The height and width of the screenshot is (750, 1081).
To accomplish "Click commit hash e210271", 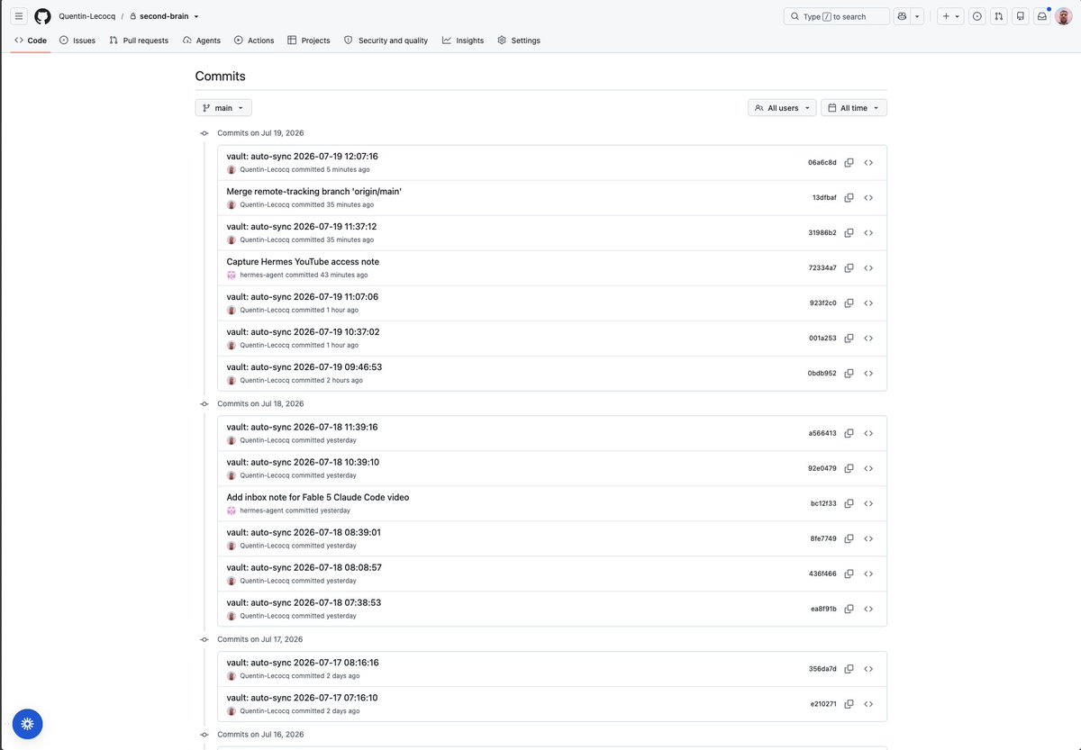I will (x=823, y=704).
